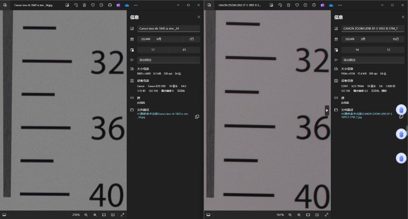Screen dimensions: 408x219
Task: Open the file path link for Canon lens rfs
Action: click(x=163, y=115)
